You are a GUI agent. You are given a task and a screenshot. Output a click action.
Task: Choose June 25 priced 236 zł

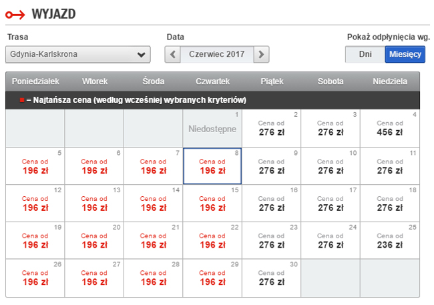point(389,240)
